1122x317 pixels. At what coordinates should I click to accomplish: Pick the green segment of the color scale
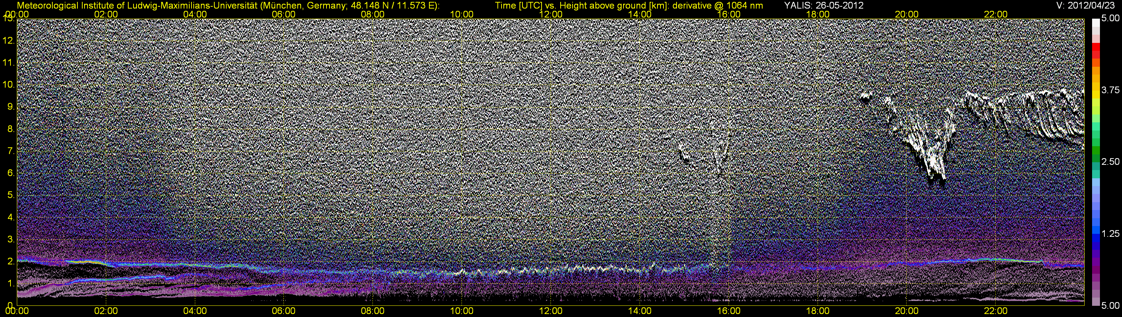[x=1095, y=150]
